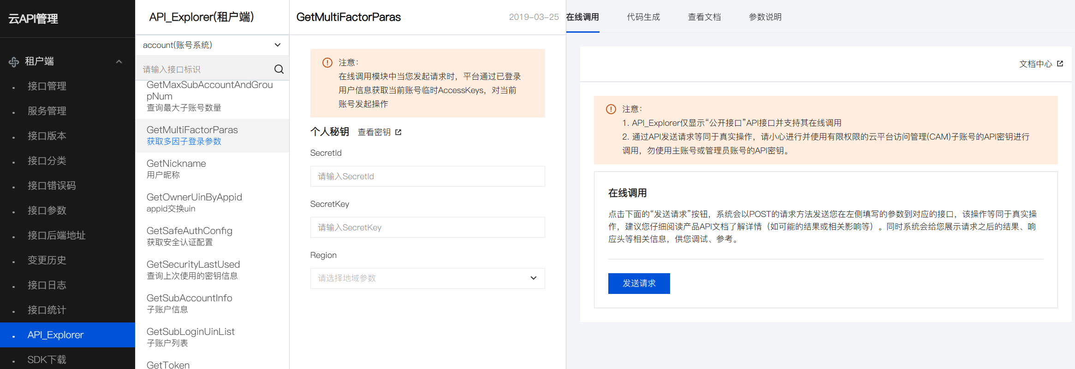
Task: Collapse the 租户端 sidebar group chevron
Action: [119, 62]
